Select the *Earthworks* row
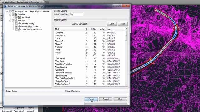Viewport: 200px width, 112px height. (90, 35)
